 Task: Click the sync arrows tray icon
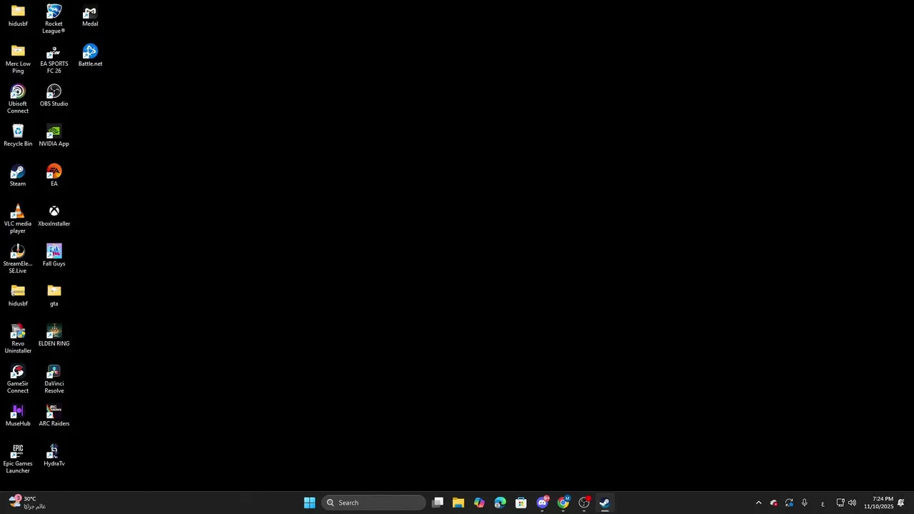coord(789,503)
